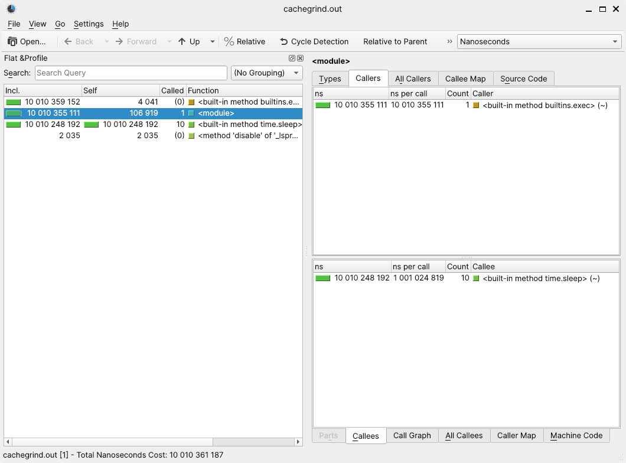This screenshot has height=463, width=626.
Task: Switch to the All Callers tab
Action: [413, 79]
